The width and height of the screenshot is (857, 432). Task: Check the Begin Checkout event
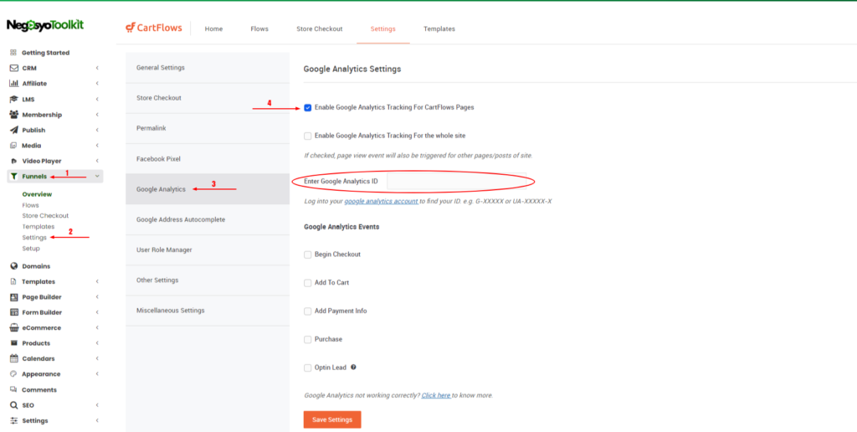308,255
